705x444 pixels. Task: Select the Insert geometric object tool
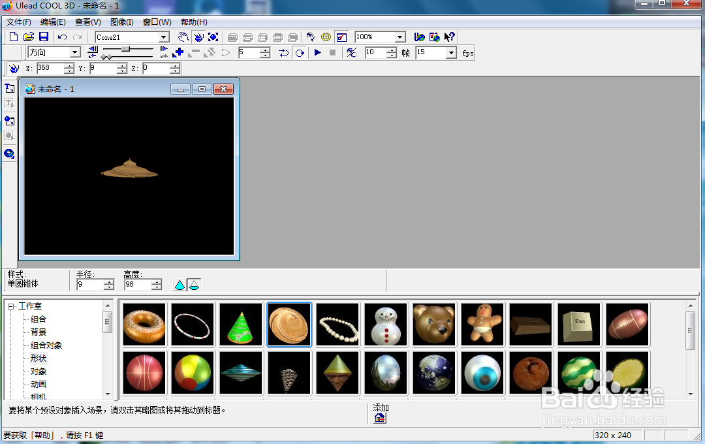[9, 153]
